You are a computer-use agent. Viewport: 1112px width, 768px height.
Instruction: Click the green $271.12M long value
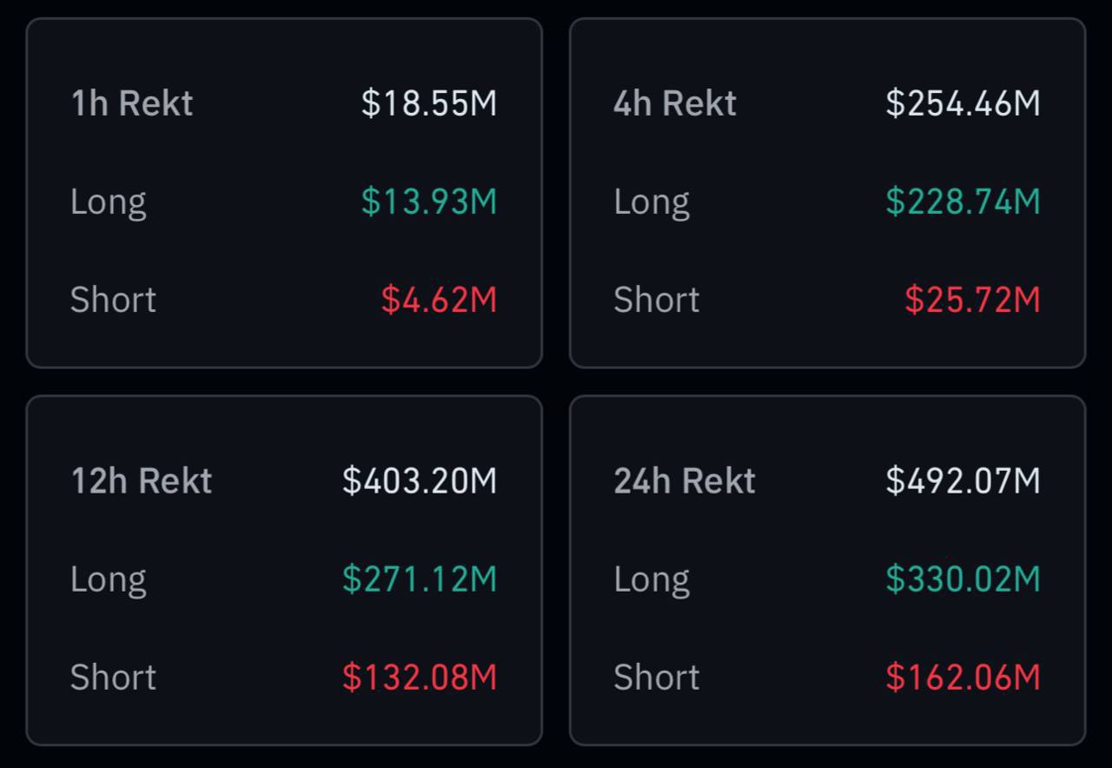(420, 579)
